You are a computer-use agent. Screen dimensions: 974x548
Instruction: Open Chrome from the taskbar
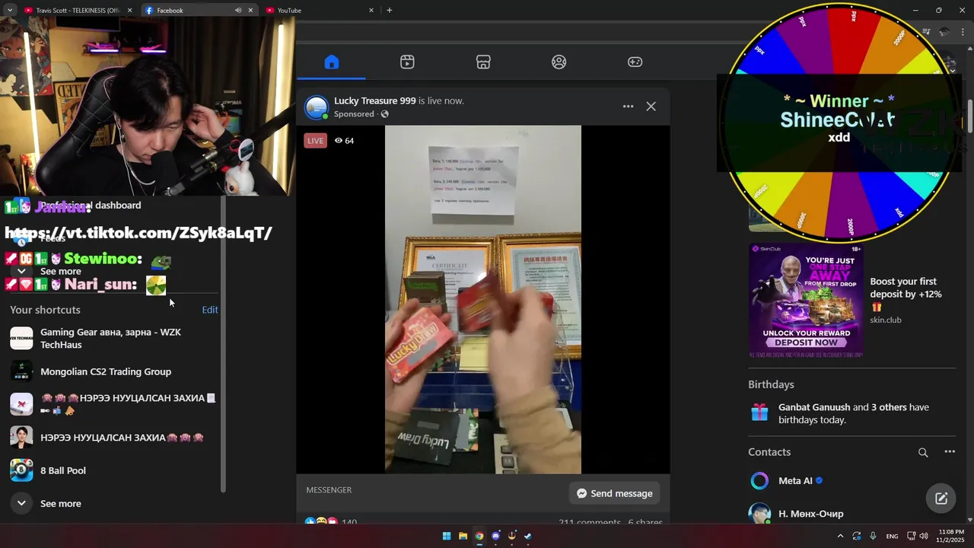click(479, 536)
